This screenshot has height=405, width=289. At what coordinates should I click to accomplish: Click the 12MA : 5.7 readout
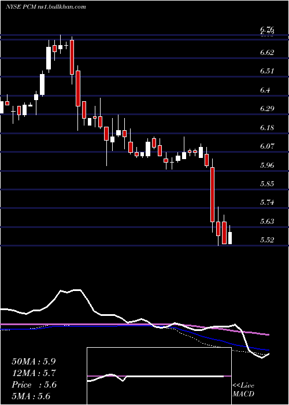pyautogui.click(x=34, y=373)
